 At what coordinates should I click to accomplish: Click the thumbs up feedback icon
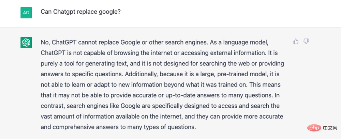(x=296, y=42)
